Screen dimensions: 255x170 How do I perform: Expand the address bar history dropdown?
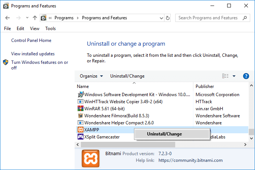[160, 18]
